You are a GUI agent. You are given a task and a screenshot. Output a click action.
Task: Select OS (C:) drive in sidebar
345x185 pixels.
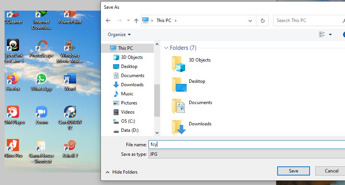[x=128, y=121]
